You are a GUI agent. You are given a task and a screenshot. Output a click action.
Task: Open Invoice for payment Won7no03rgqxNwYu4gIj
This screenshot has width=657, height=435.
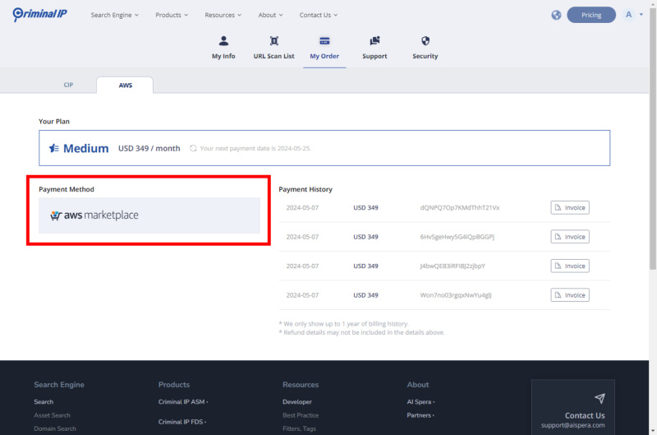pos(570,295)
